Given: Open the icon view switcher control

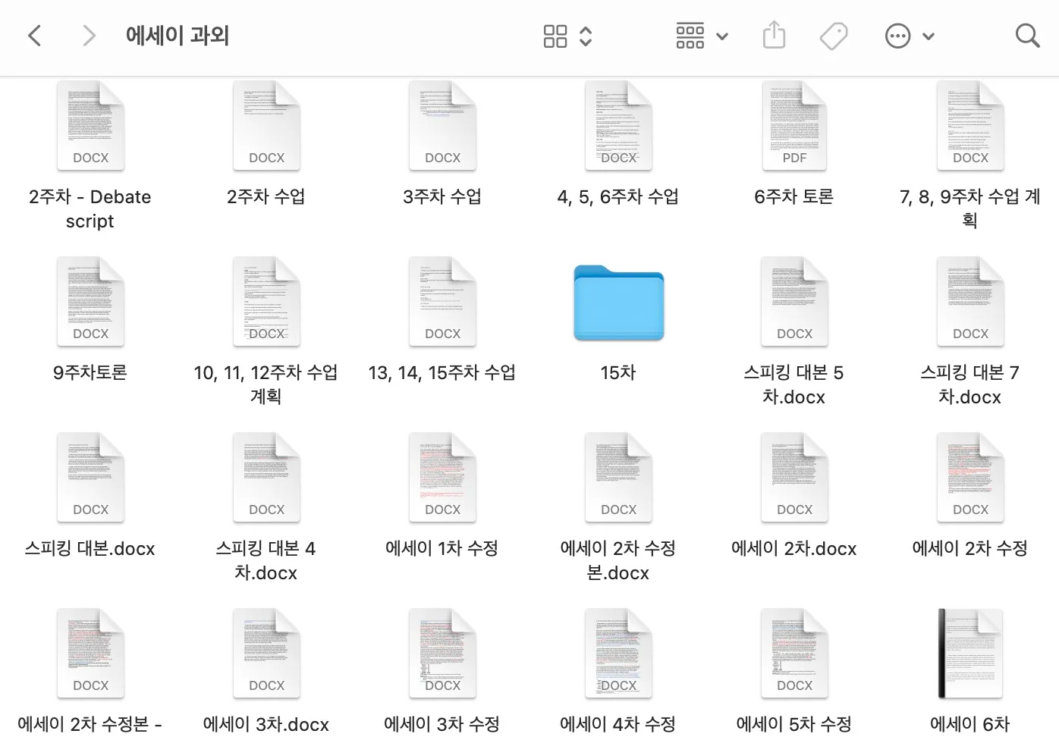Looking at the screenshot, I should tap(567, 36).
